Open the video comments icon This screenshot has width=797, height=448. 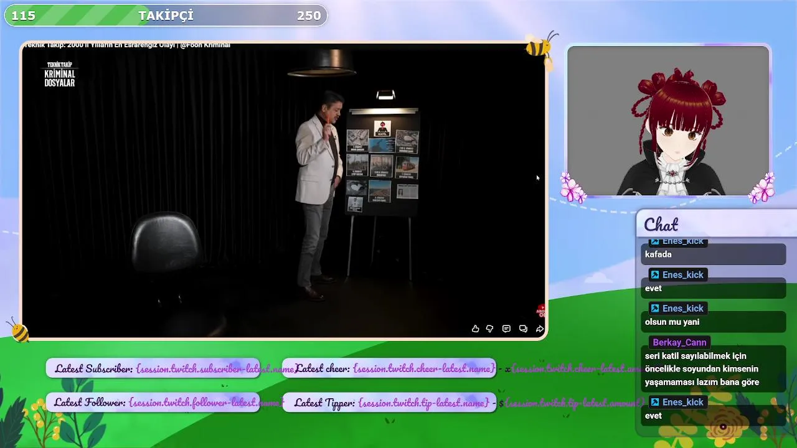point(506,329)
